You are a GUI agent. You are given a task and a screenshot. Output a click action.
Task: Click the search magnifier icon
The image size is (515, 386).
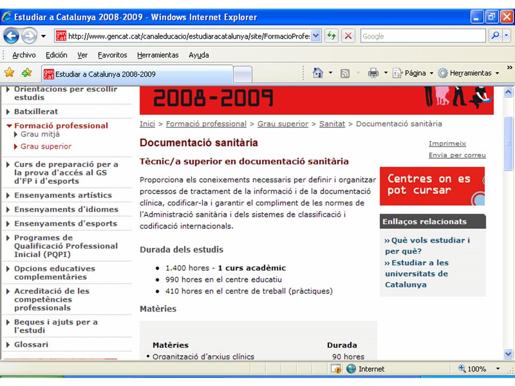[495, 36]
